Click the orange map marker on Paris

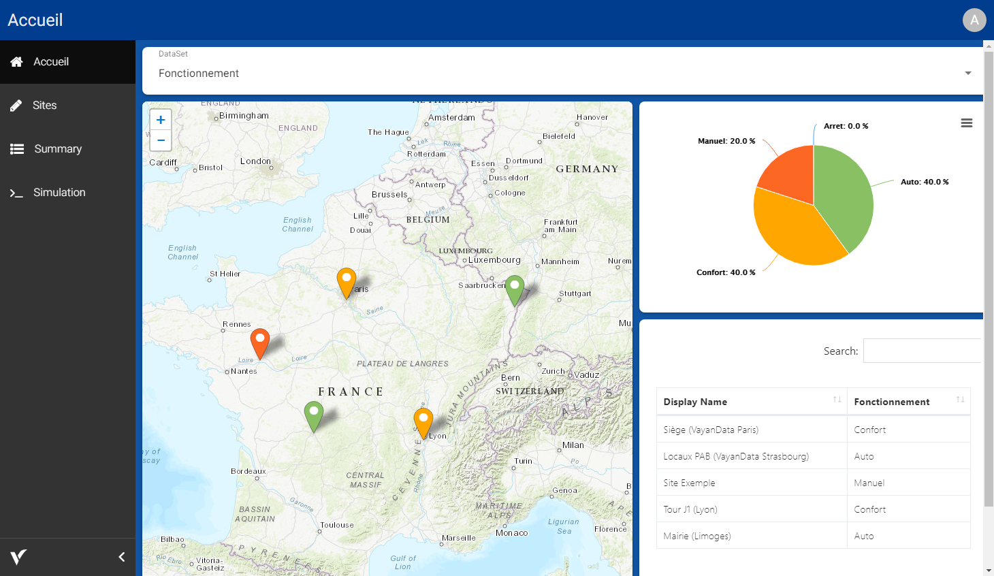pos(346,281)
